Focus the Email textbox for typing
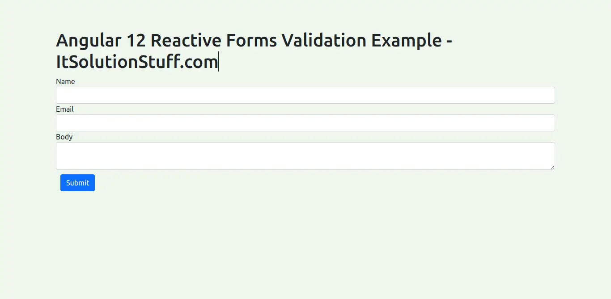Screen dimensions: 611x299 click(305, 123)
